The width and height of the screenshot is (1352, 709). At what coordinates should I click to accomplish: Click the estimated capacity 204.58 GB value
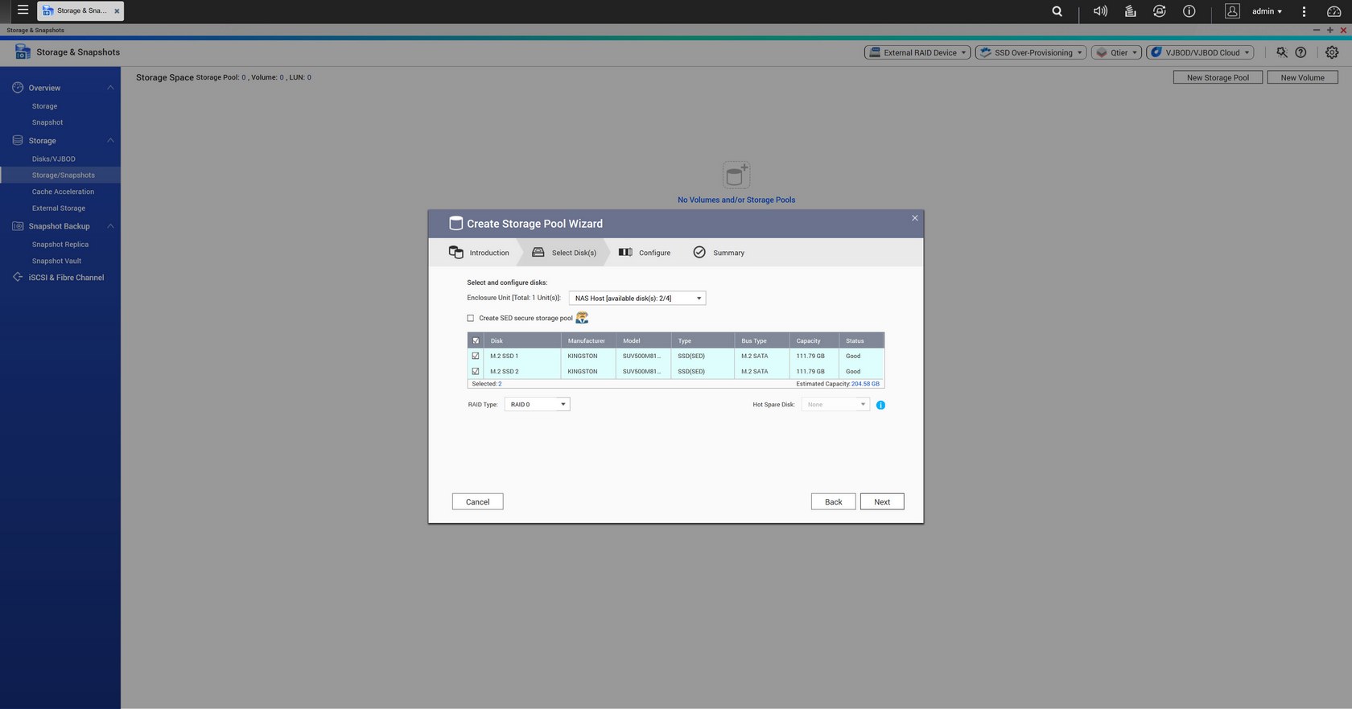click(865, 384)
